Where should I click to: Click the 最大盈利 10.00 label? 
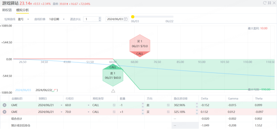click(258, 28)
